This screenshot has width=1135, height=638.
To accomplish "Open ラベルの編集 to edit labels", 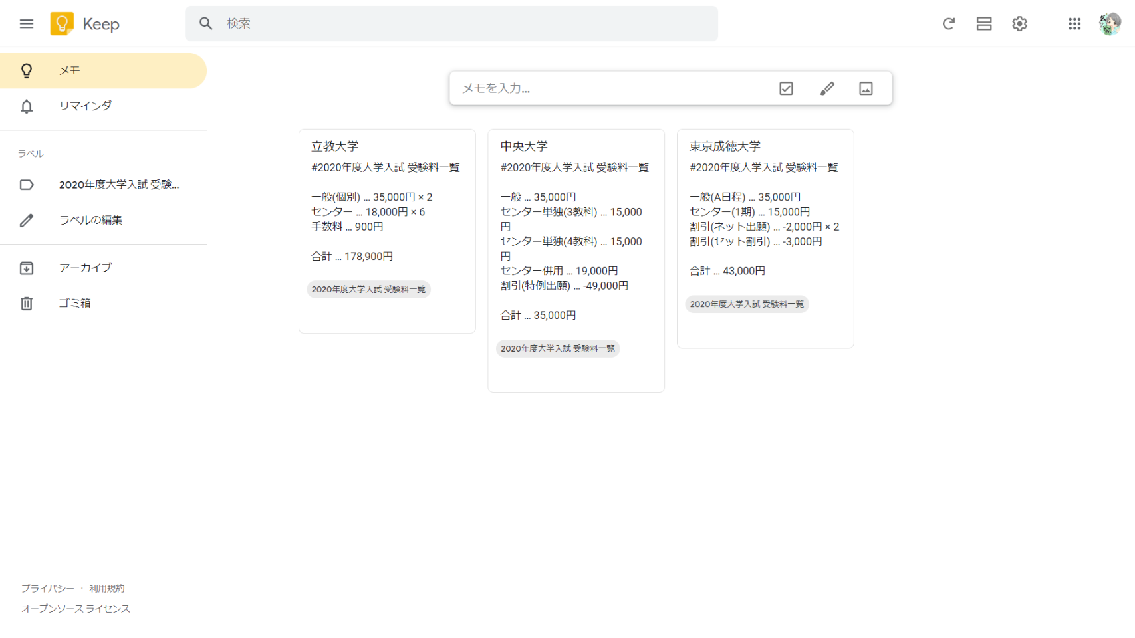I will (90, 220).
